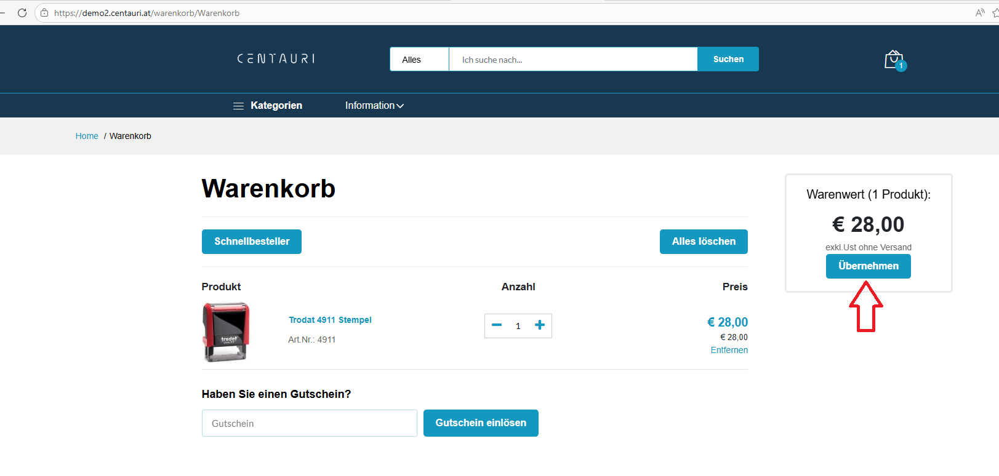Open the Trodat 4911 Stempel product link
This screenshot has height=476, width=999.
pos(330,320)
